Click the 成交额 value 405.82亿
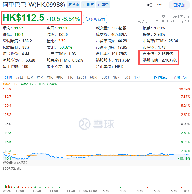This screenshot has height=194, width=192. (x=119, y=34)
